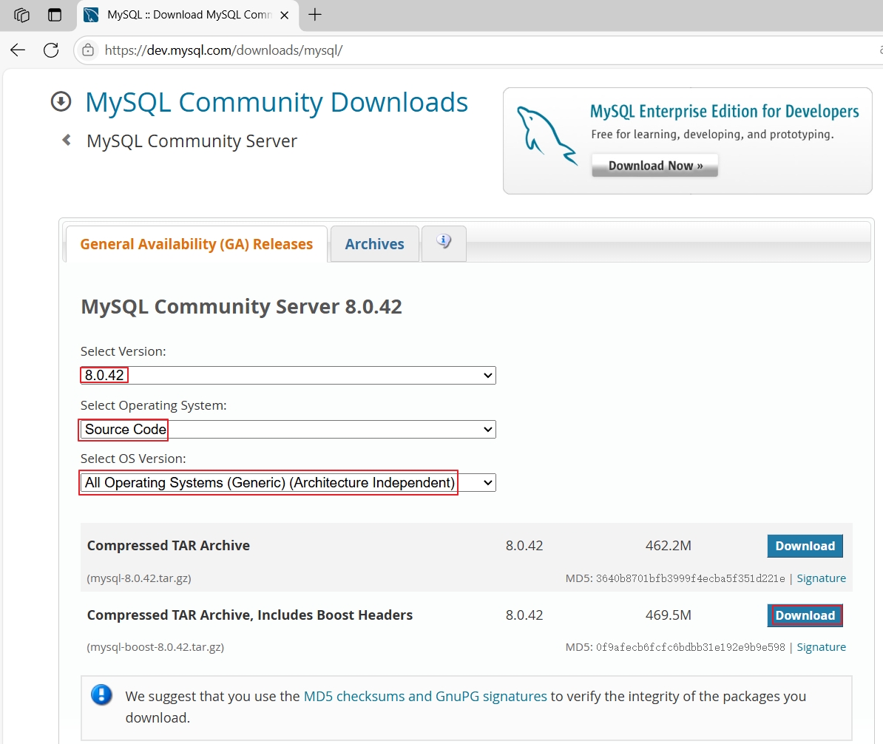Click MD5 hash 0f9afecb6fcfc6bdbb31e192e9b9e598
The height and width of the screenshot is (744, 883).
tap(691, 647)
